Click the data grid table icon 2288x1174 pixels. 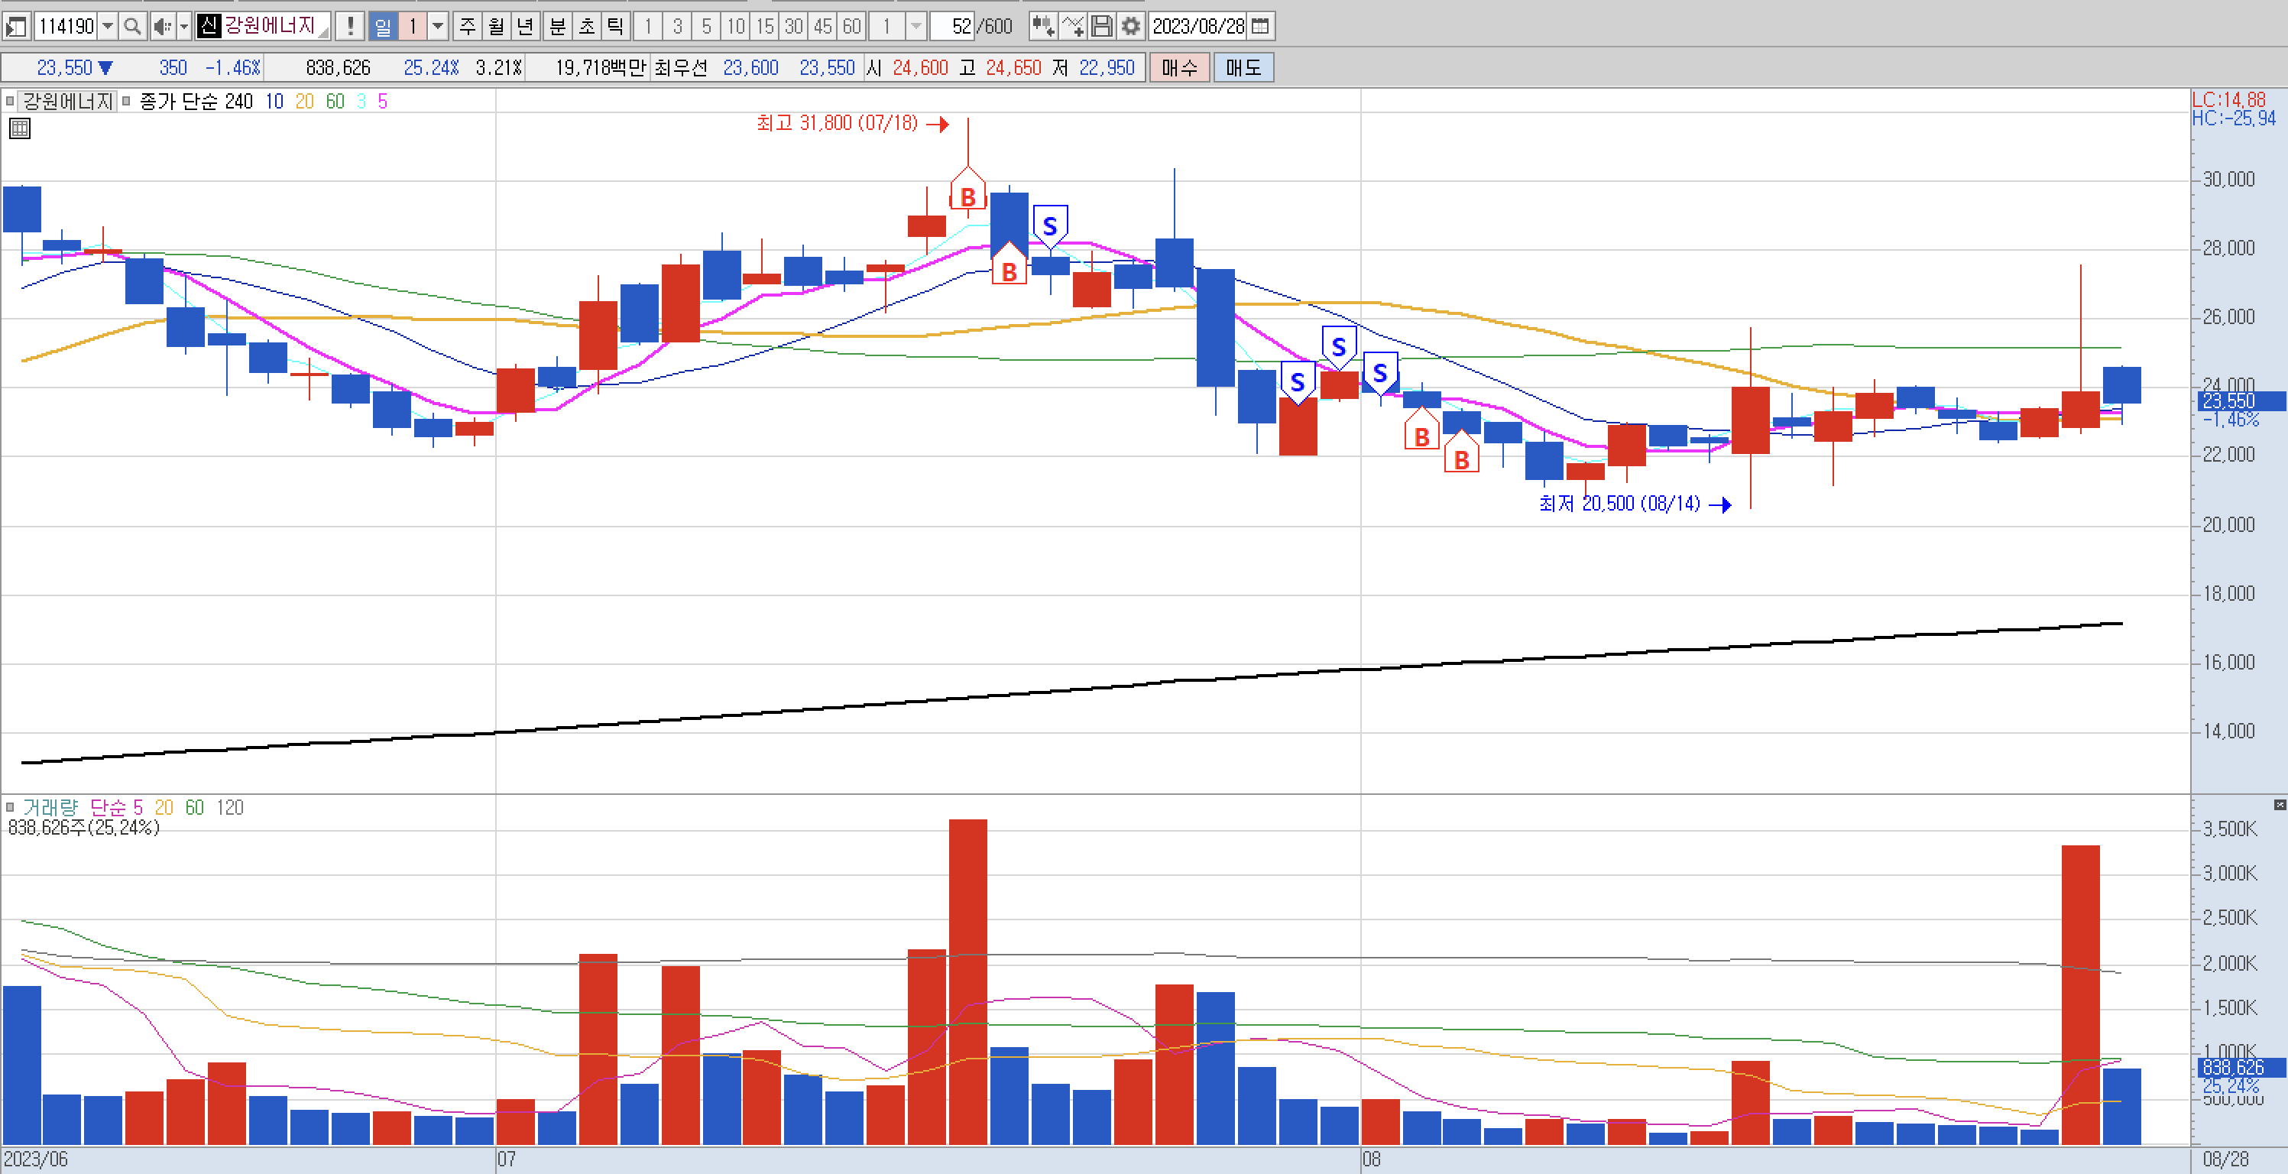[x=20, y=128]
